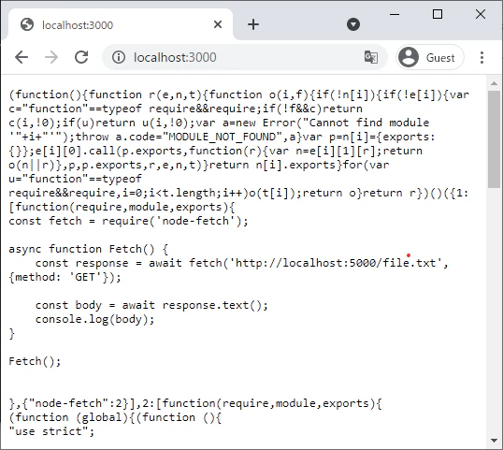The width and height of the screenshot is (503, 450).
Task: Close the browser window
Action: 481,14
